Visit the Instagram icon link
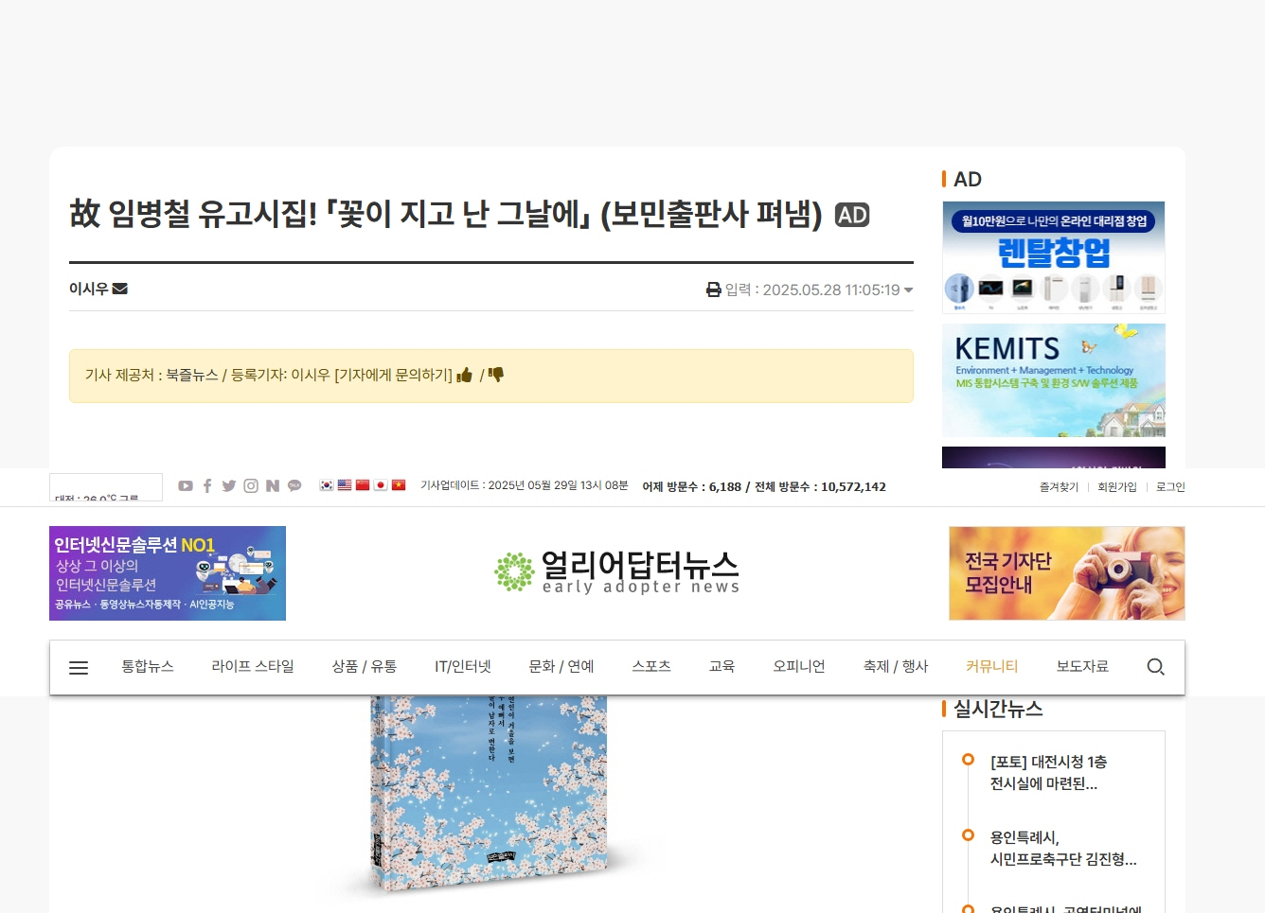Viewport: 1265px width, 913px height. pos(251,485)
